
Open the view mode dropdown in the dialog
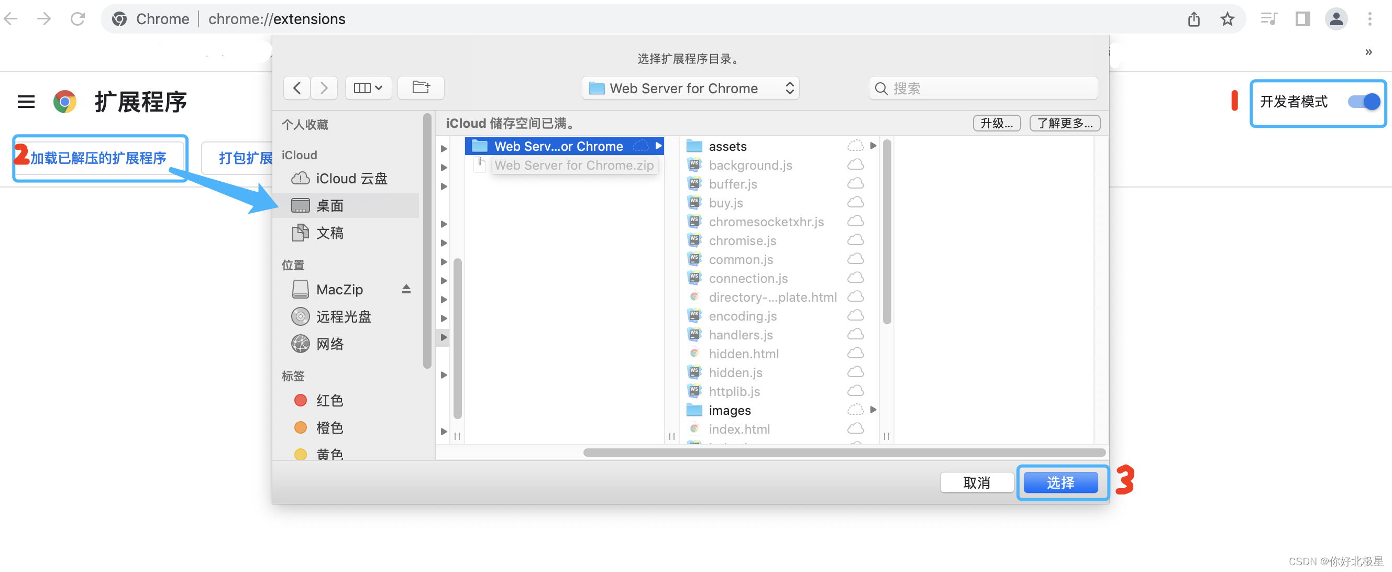[368, 87]
